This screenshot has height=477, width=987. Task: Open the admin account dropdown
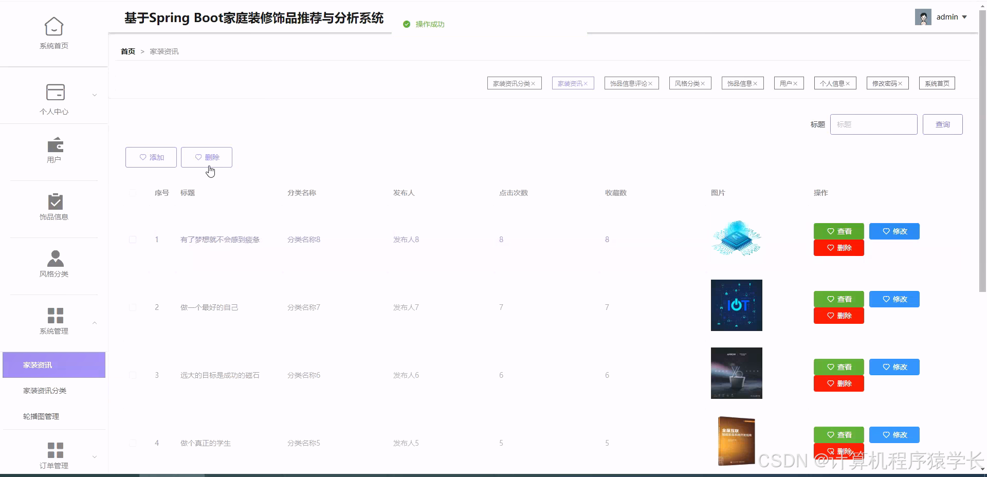click(966, 16)
